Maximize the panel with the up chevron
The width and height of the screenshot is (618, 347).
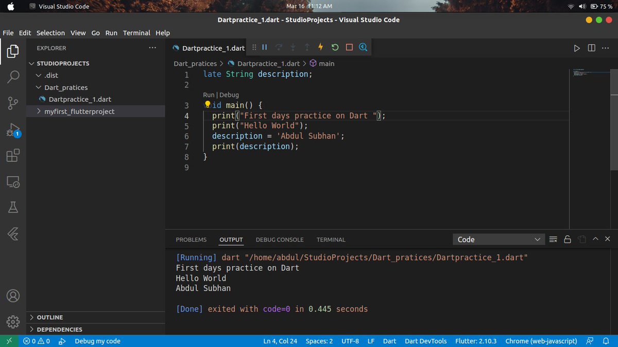(x=595, y=239)
